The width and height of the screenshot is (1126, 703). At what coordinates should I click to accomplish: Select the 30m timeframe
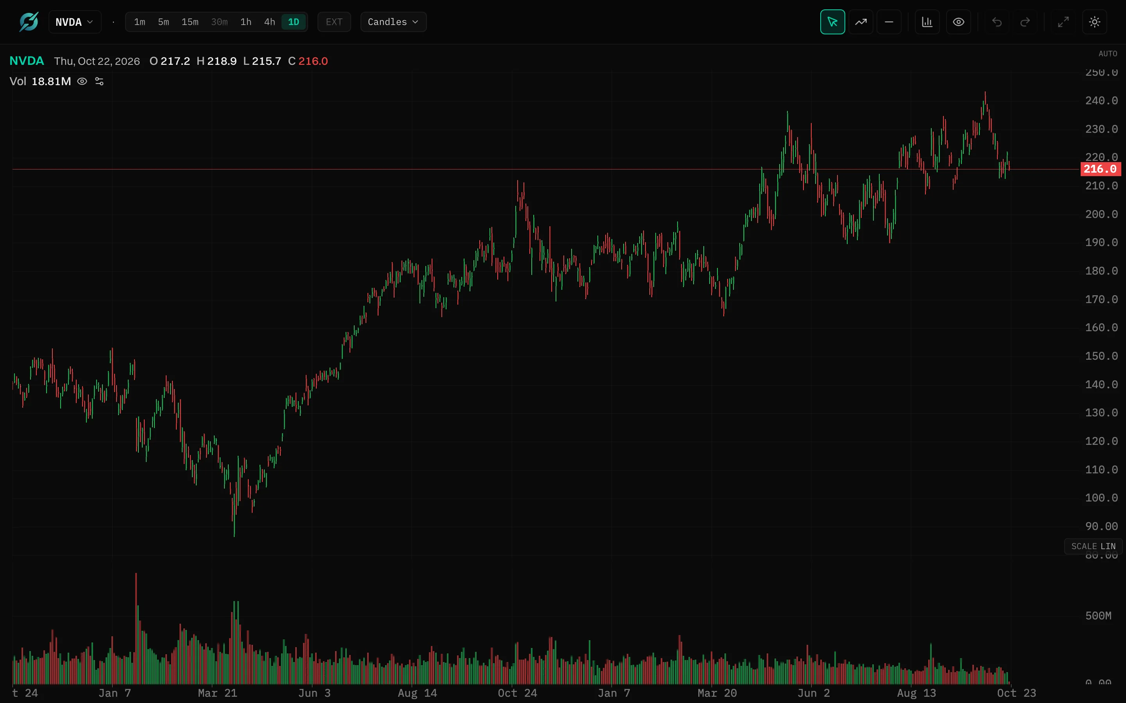pyautogui.click(x=219, y=22)
